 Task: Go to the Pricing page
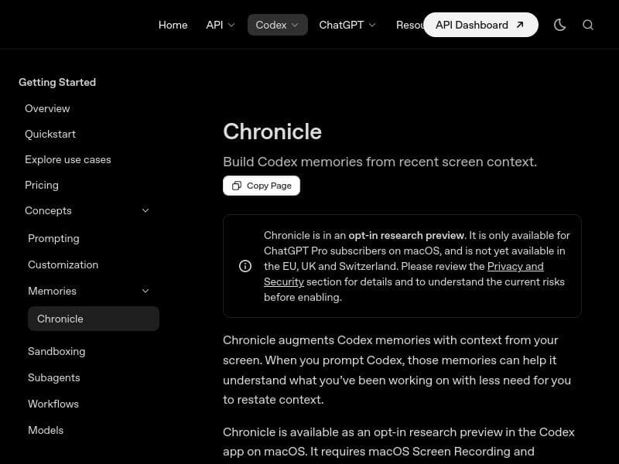pyautogui.click(x=42, y=185)
